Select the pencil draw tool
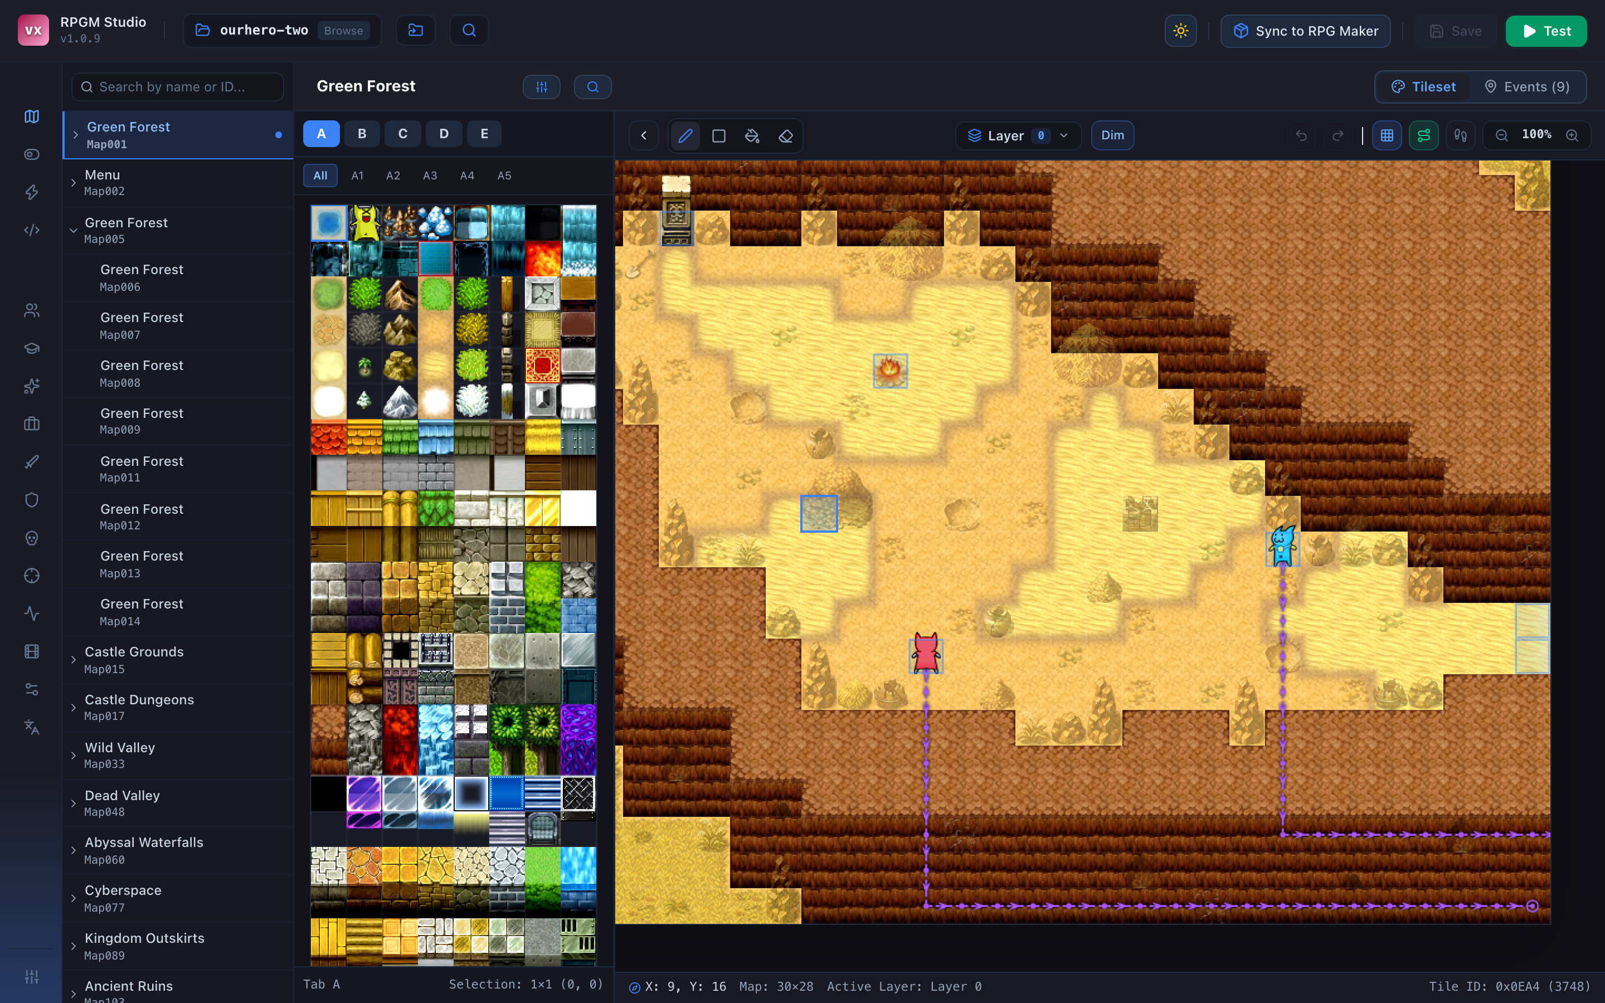Screen dimensions: 1605x1003 click(x=685, y=136)
